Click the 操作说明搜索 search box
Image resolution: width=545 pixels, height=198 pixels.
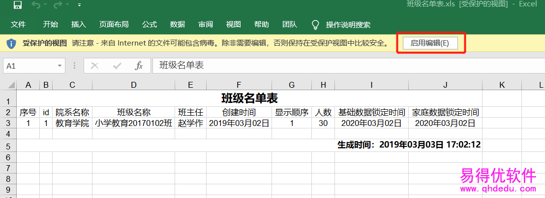coord(348,25)
